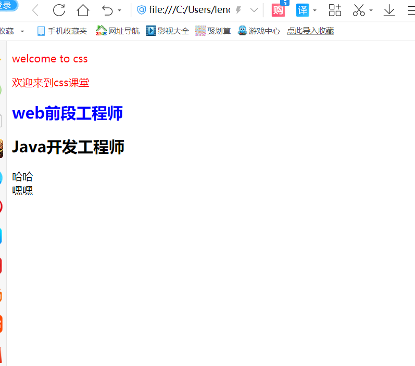Select the 'welcome to css' text
The width and height of the screenshot is (415, 366).
click(50, 59)
